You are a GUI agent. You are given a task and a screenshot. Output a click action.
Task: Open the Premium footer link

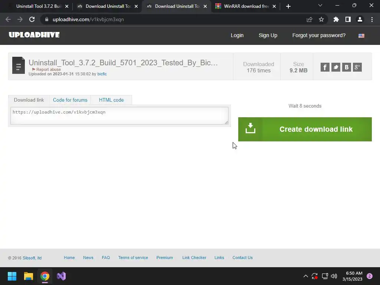coord(164,258)
